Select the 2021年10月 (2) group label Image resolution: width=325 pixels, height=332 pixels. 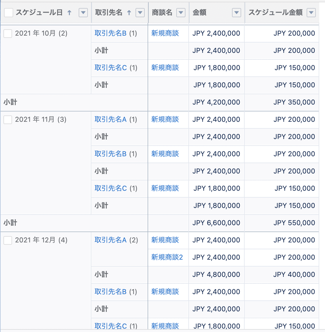click(x=41, y=33)
